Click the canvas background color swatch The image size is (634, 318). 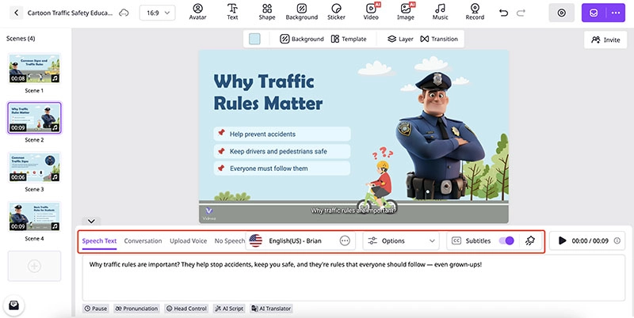(254, 39)
